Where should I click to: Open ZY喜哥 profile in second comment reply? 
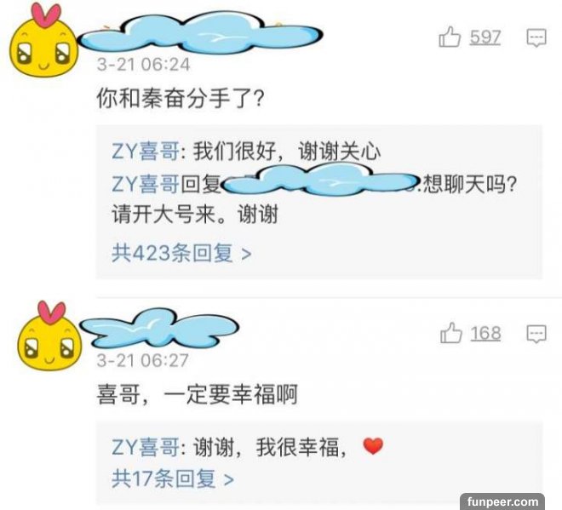(146, 447)
